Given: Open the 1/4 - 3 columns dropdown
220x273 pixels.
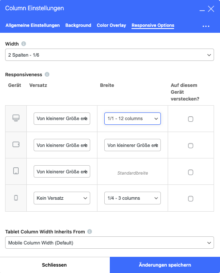Looking at the screenshot, I should pyautogui.click(x=132, y=198).
